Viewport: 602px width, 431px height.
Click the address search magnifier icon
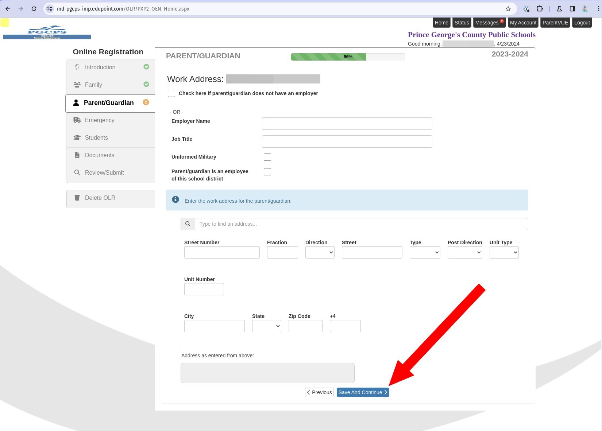(188, 224)
